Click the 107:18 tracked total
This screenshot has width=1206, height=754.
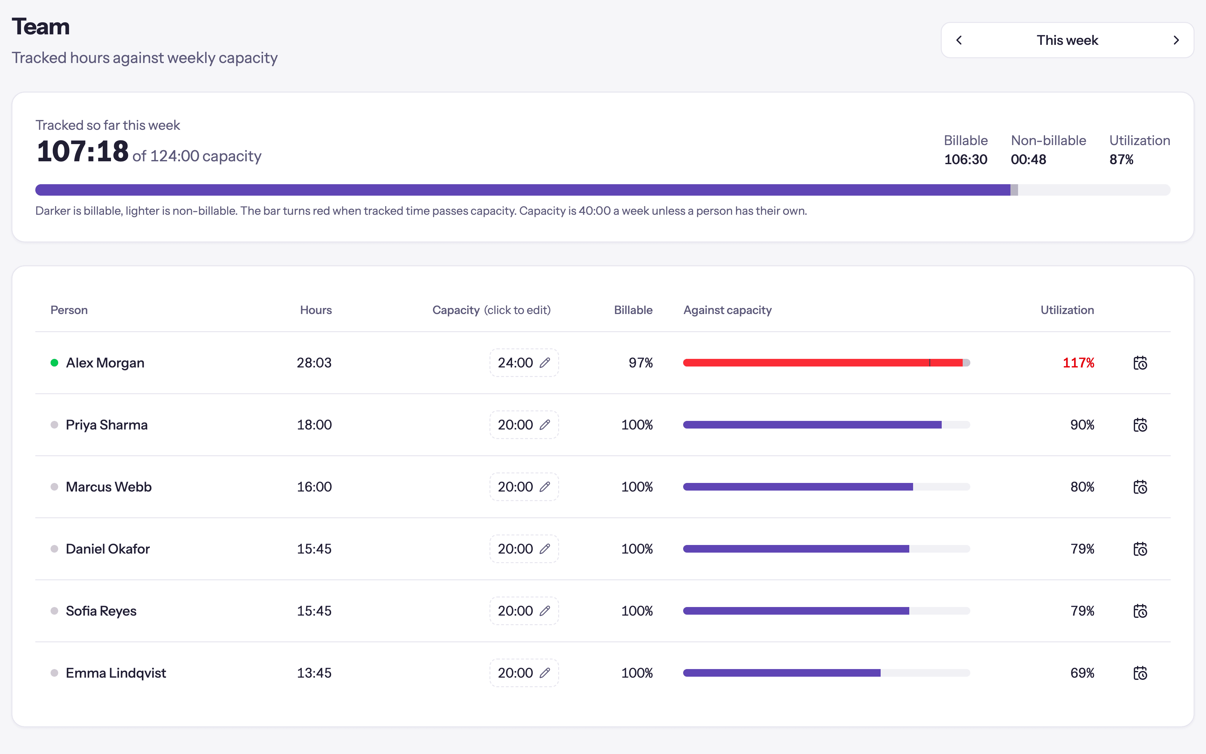(x=83, y=151)
